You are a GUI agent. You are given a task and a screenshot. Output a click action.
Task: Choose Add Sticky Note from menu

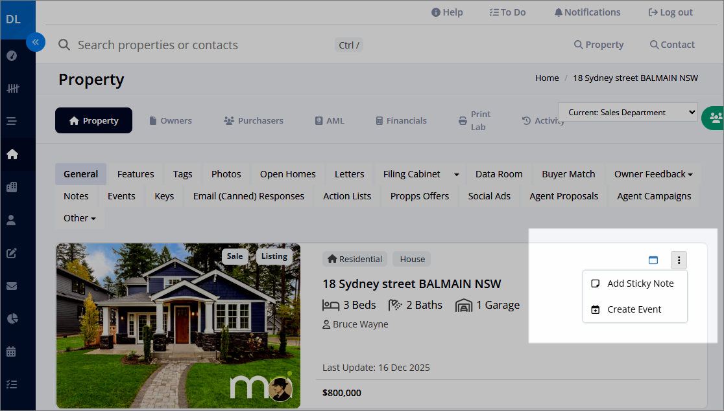click(x=635, y=283)
